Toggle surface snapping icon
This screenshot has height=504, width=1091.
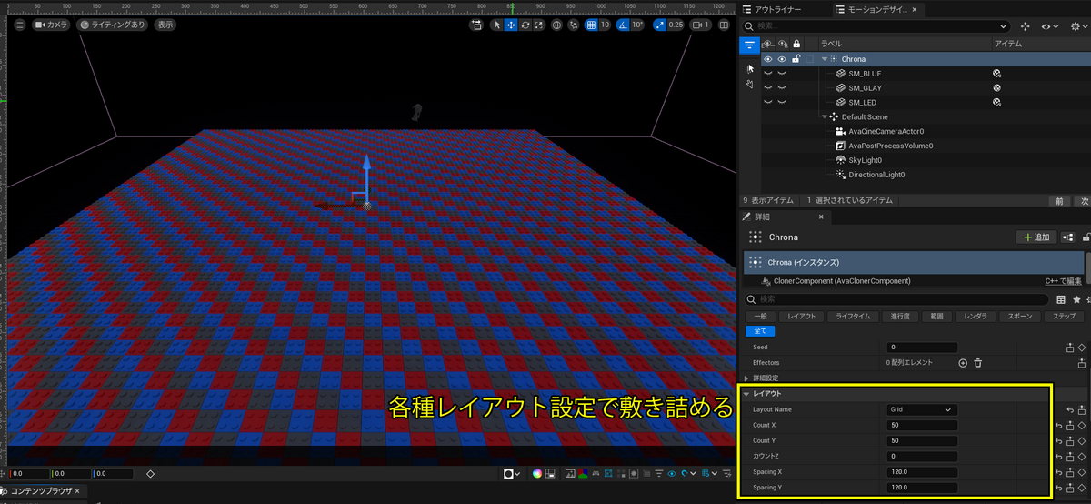click(573, 25)
